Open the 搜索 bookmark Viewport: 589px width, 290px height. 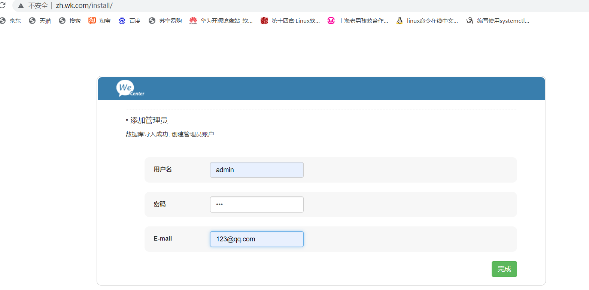click(70, 21)
